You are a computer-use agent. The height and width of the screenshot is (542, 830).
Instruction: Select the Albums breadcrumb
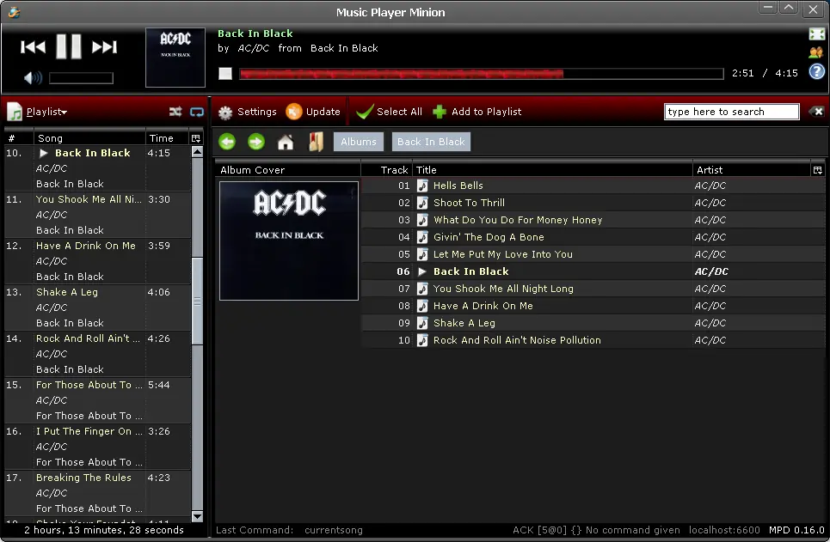359,142
